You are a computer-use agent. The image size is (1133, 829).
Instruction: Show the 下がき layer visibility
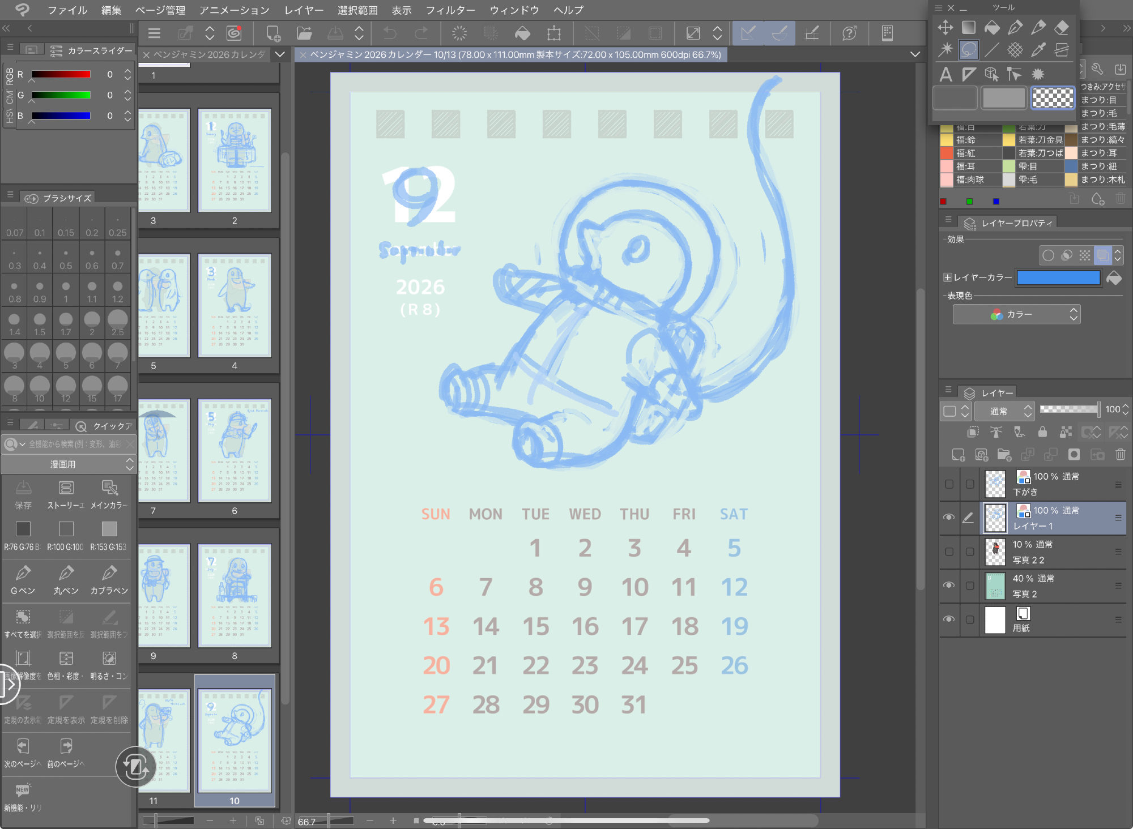[949, 484]
